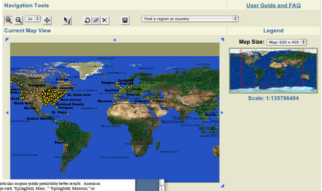The image size is (322, 191).
Task: Click the yellow marker for Mexico
Action: pyautogui.click(x=38, y=110)
